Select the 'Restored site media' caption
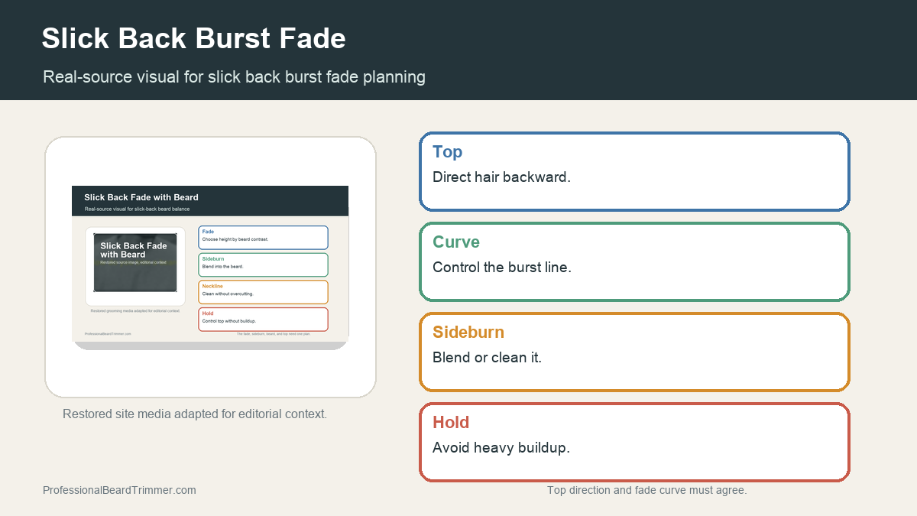Image resolution: width=917 pixels, height=516 pixels. [195, 414]
